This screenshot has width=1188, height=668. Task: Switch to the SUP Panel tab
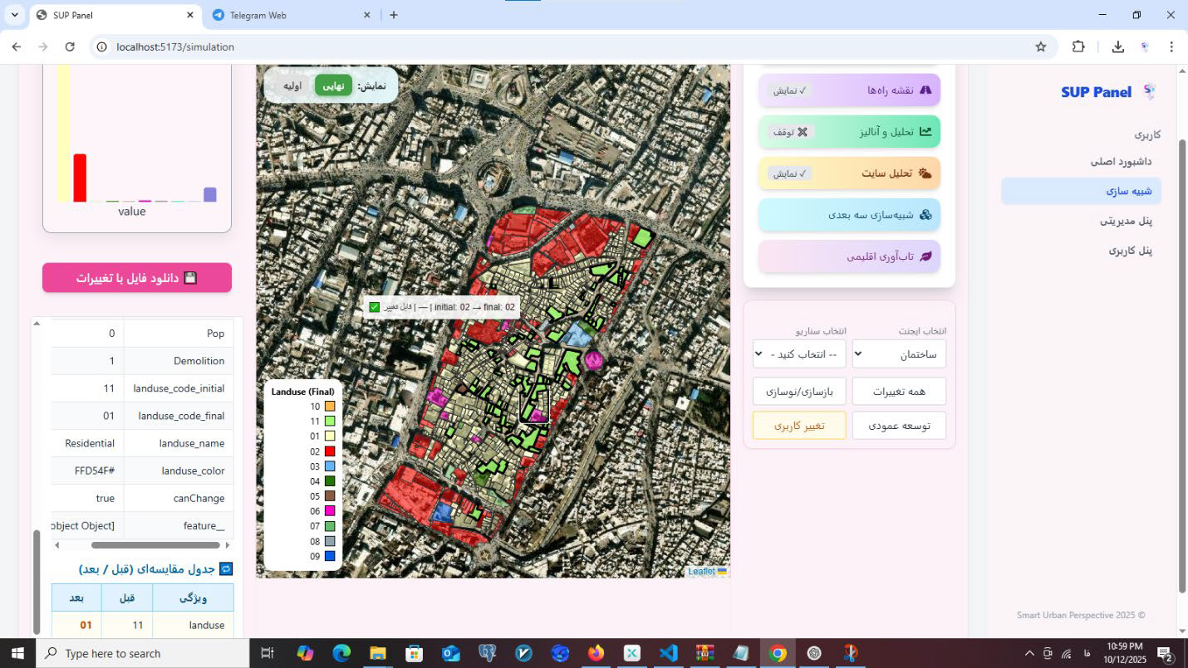115,15
